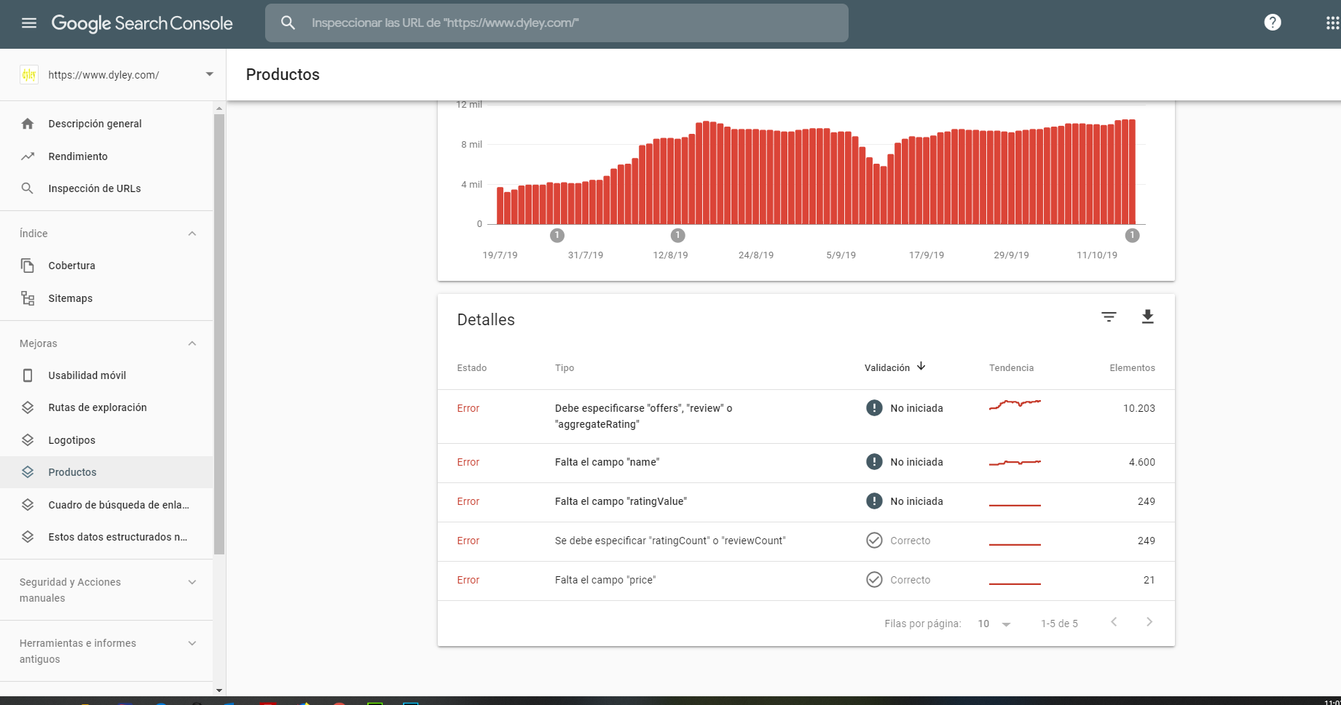
Task: Click the dyley site favicon
Action: pos(29,75)
